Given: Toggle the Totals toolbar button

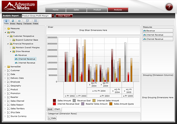Looking at the screenshot, I should click(x=6, y=22).
